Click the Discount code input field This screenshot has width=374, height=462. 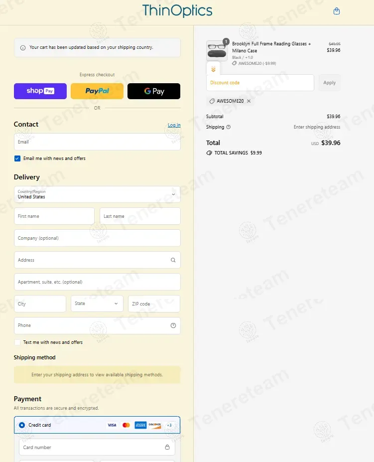(260, 83)
